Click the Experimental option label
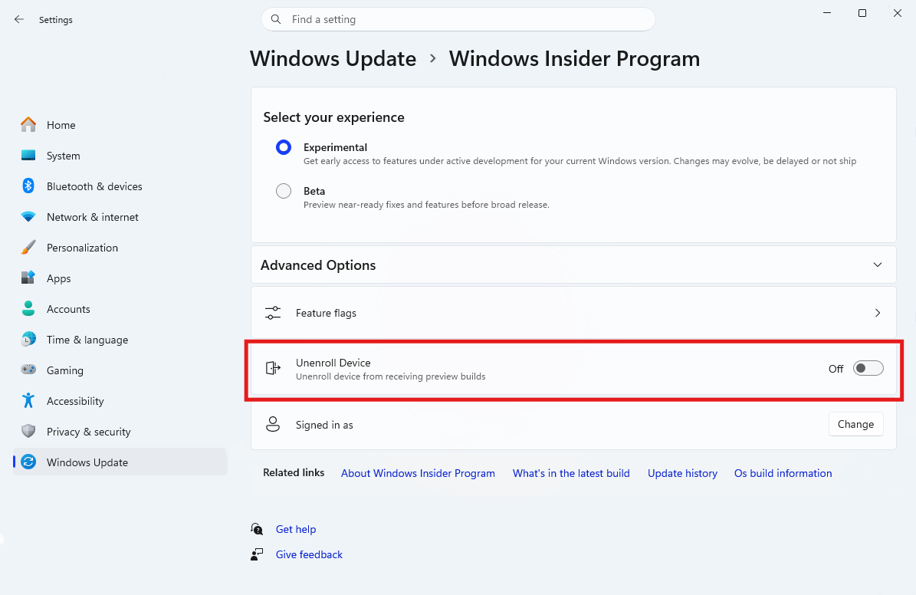Image resolution: width=916 pixels, height=595 pixels. tap(335, 147)
